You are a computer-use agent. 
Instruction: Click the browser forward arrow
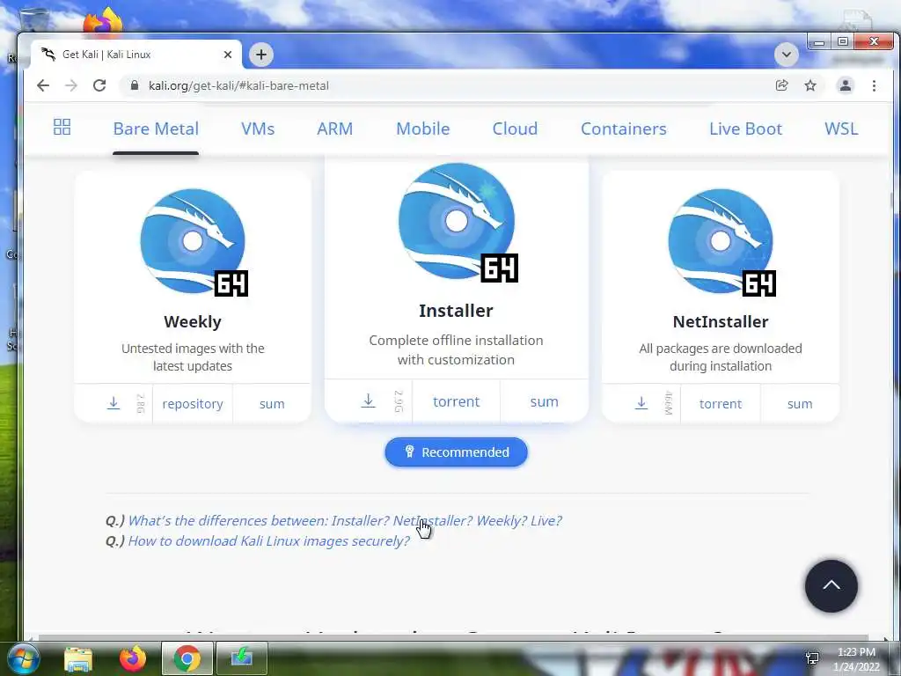click(x=71, y=85)
